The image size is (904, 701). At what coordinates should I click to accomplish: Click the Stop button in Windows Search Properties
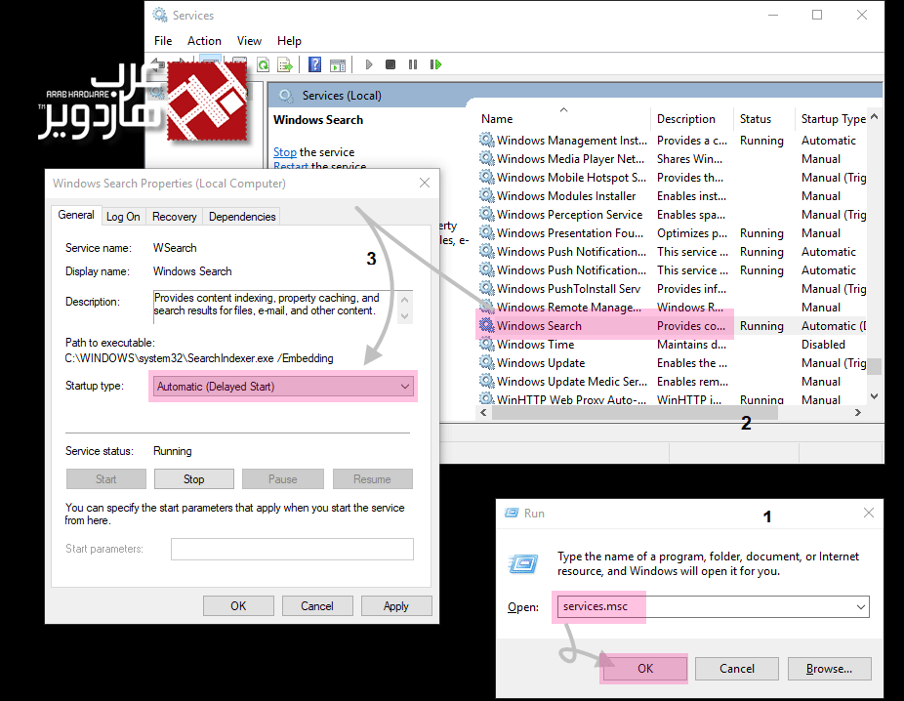point(193,479)
